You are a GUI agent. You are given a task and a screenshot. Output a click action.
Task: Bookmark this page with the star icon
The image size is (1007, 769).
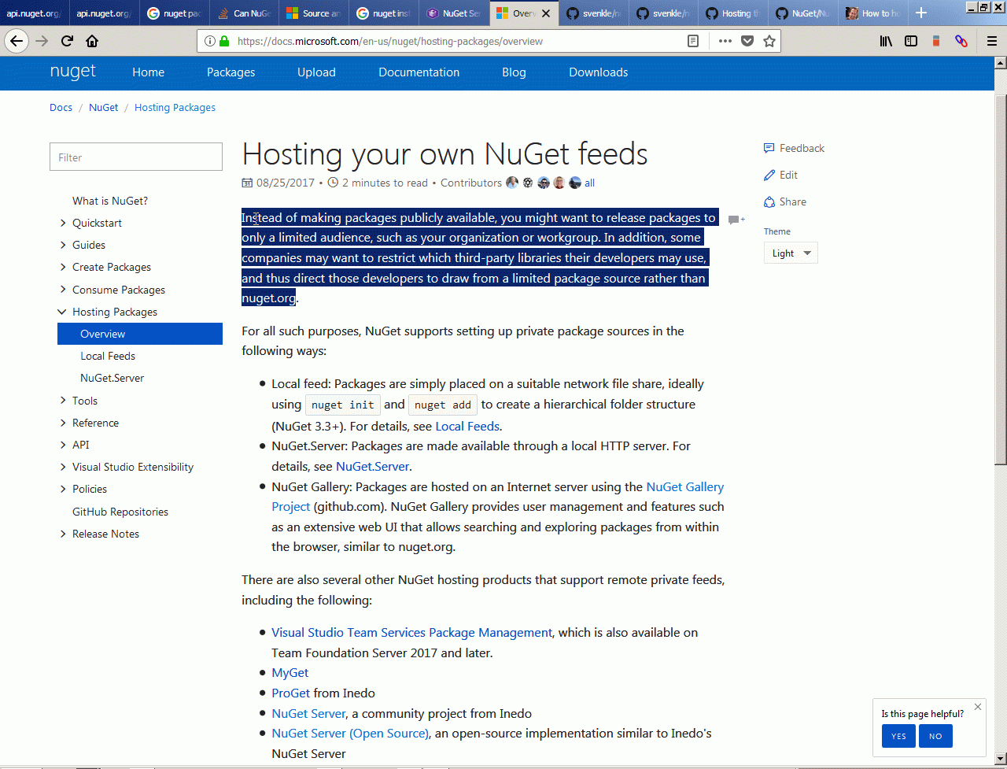tap(769, 41)
